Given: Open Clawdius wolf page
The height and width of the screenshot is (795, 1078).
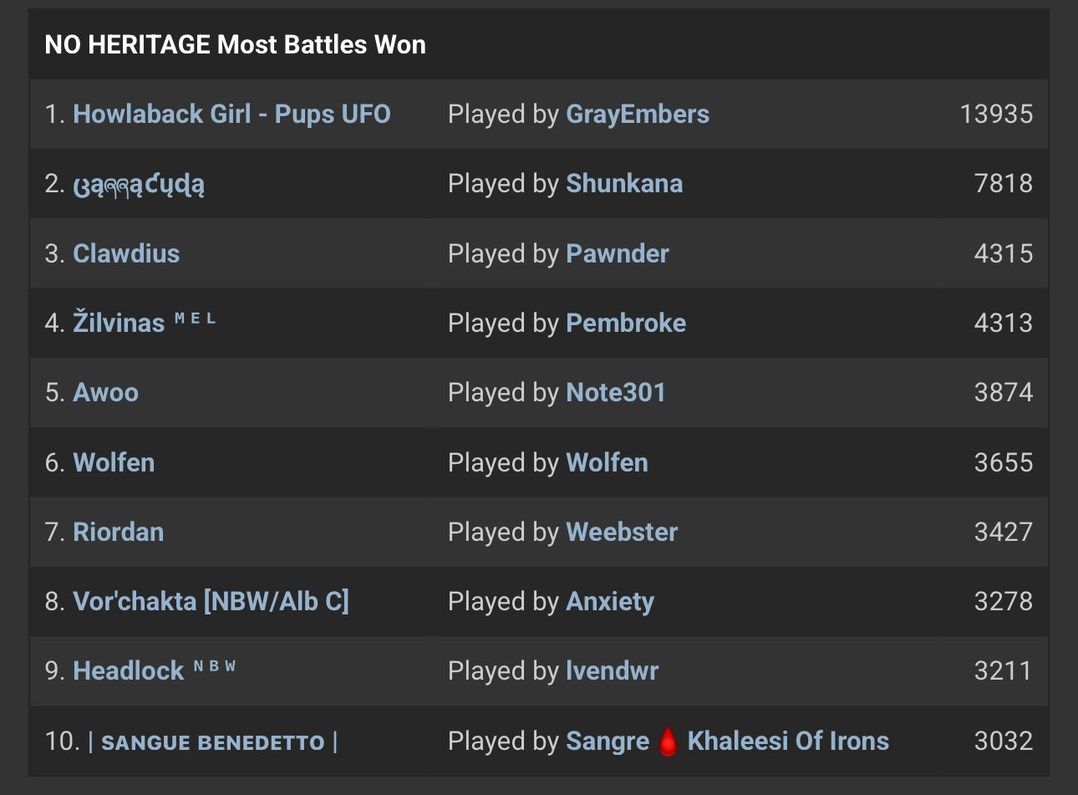Looking at the screenshot, I should click(126, 253).
